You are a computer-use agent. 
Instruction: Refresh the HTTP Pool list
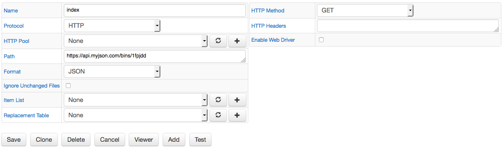point(218,41)
